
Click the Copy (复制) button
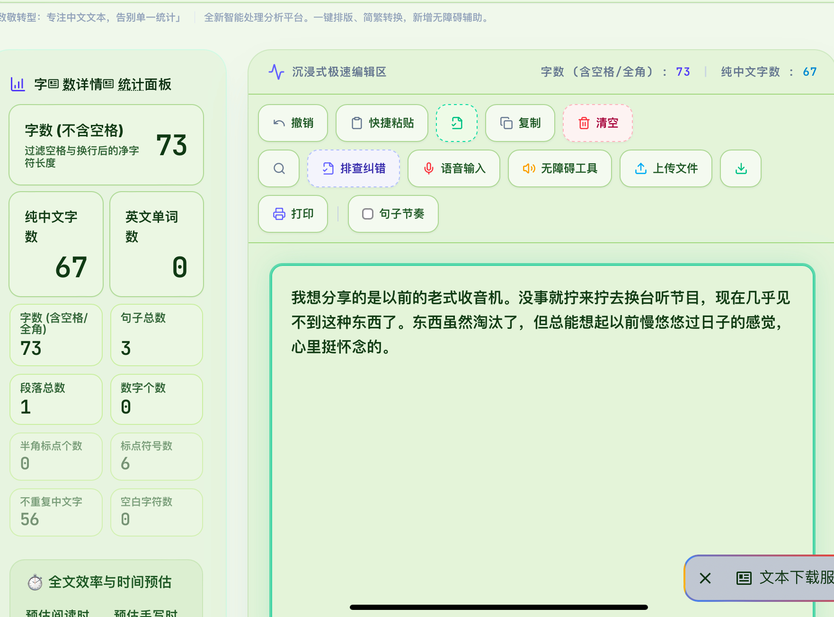point(520,123)
